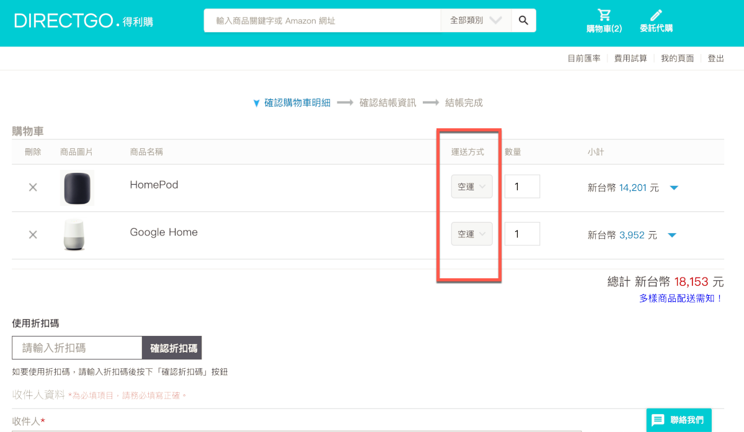Click the HomePod price 14,201
The image size is (744, 432).
[633, 188]
